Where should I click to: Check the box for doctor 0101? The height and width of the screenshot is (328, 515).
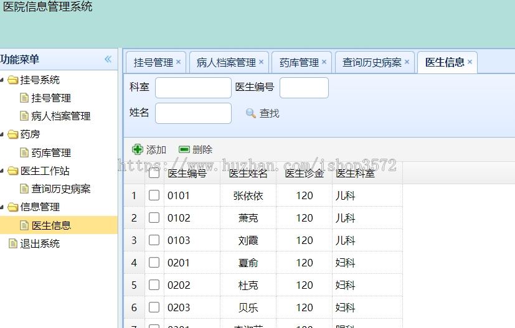pyautogui.click(x=154, y=195)
